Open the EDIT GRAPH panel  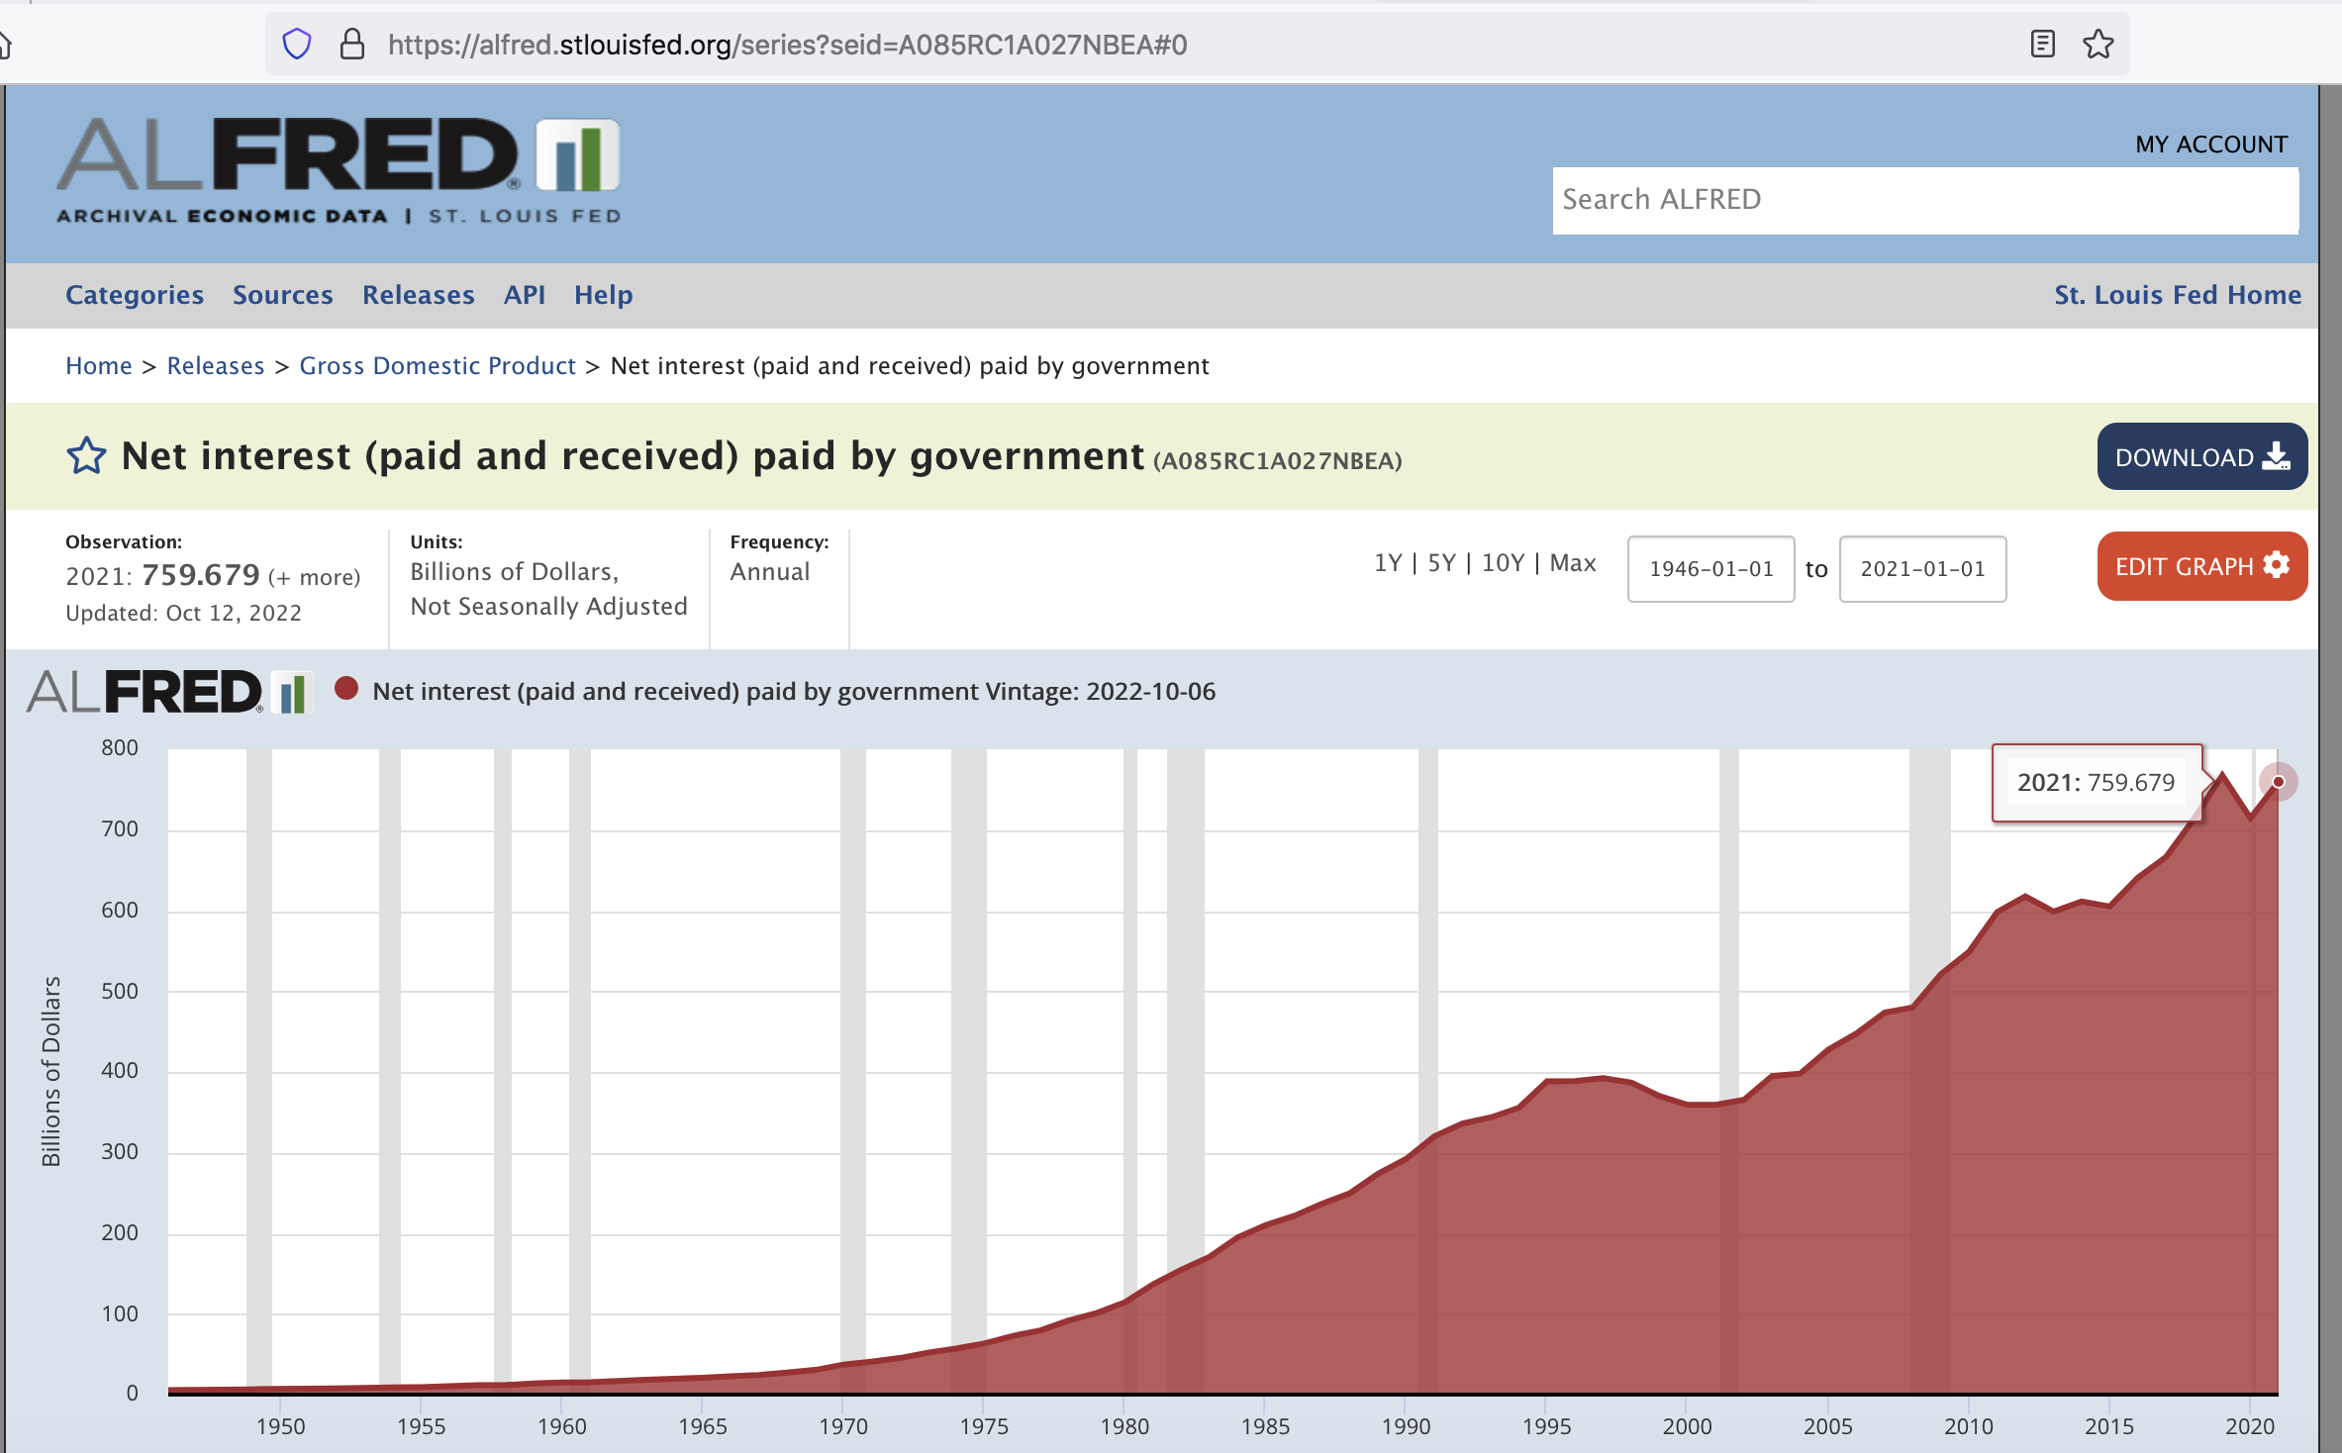tap(2200, 566)
